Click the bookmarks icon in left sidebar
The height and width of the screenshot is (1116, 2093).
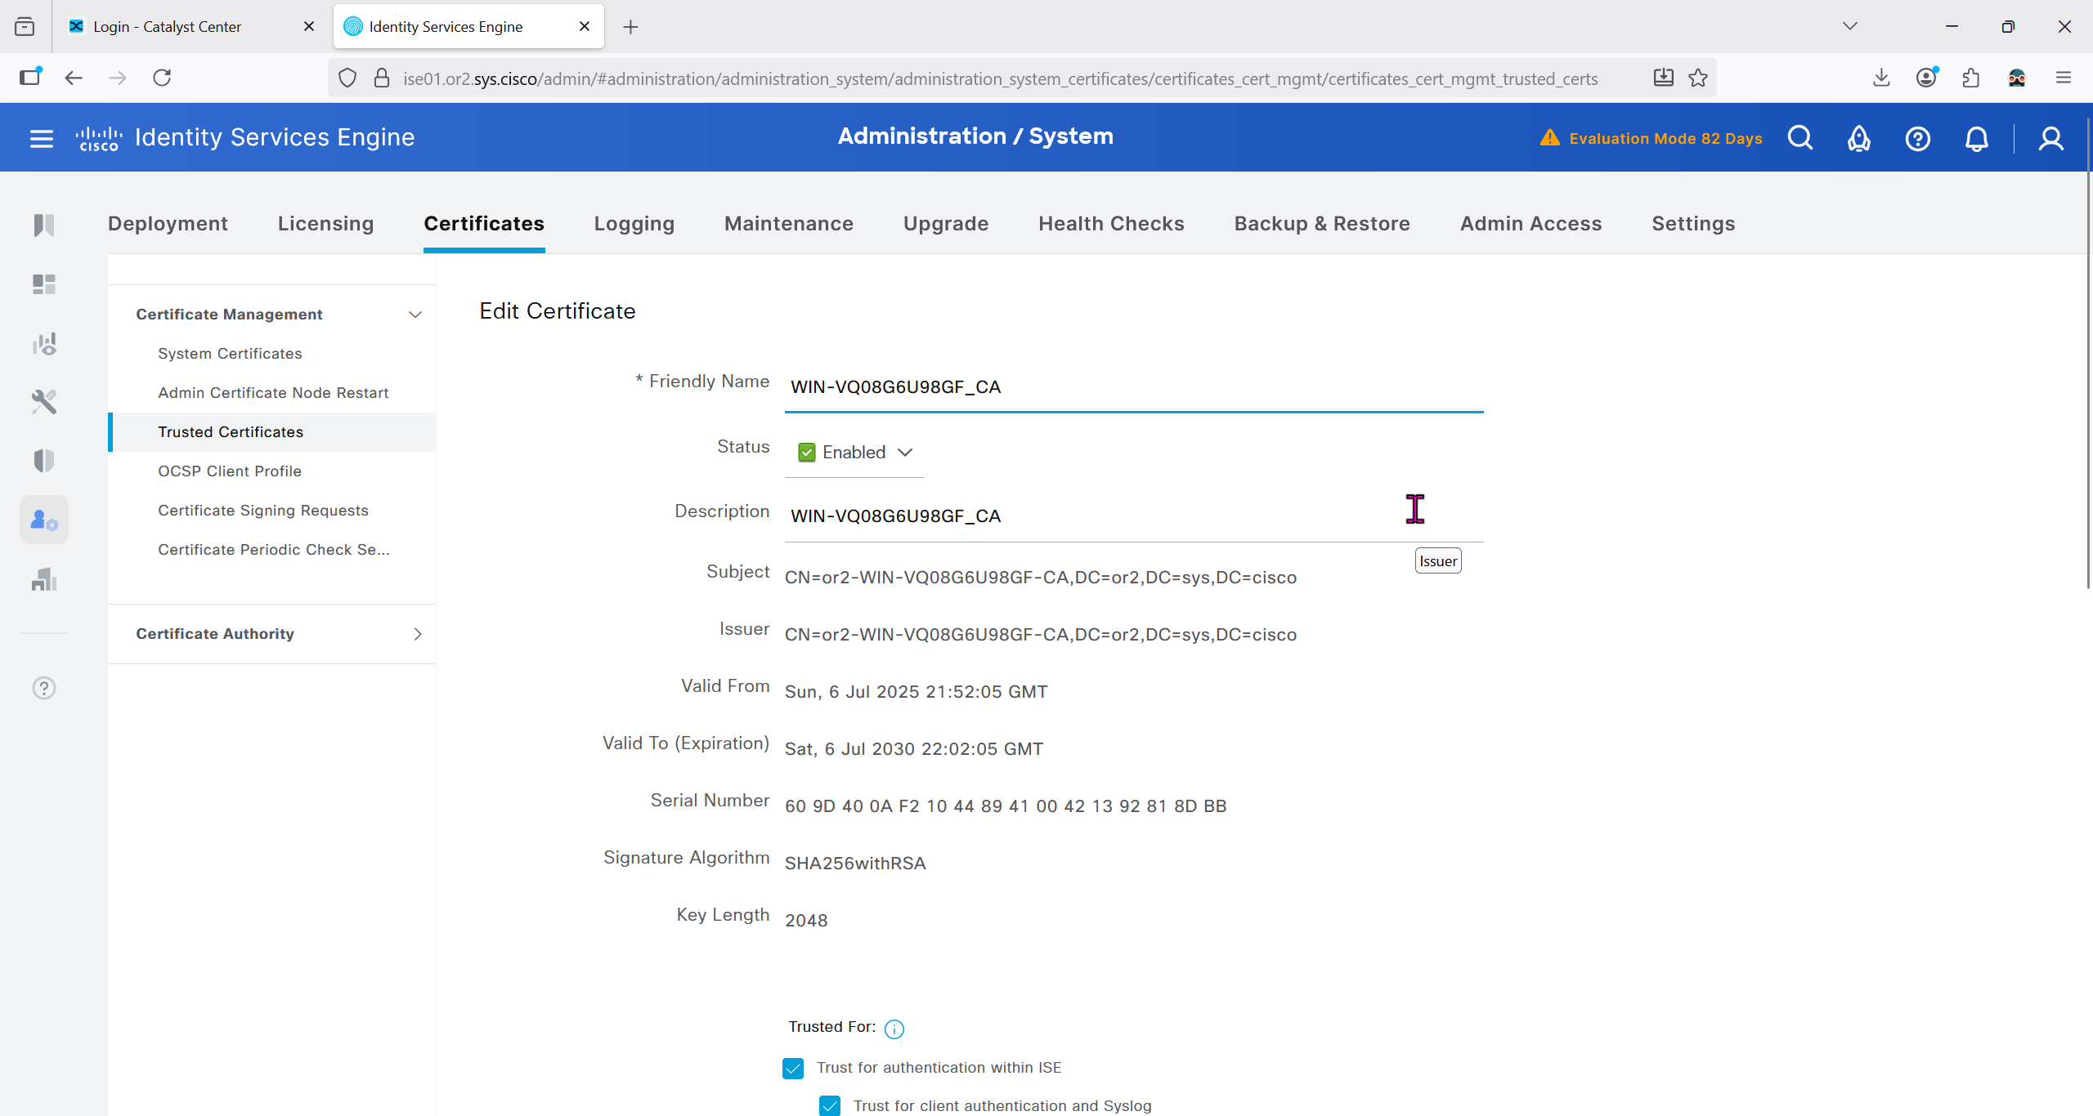tap(44, 225)
